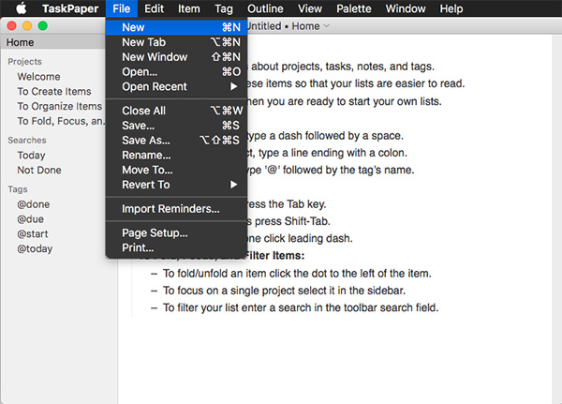Click dash before 'To filter your list'
The width and height of the screenshot is (562, 404).
155,307
